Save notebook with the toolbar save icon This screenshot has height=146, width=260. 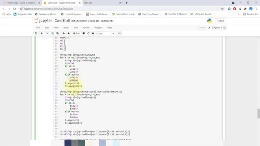tap(36, 33)
